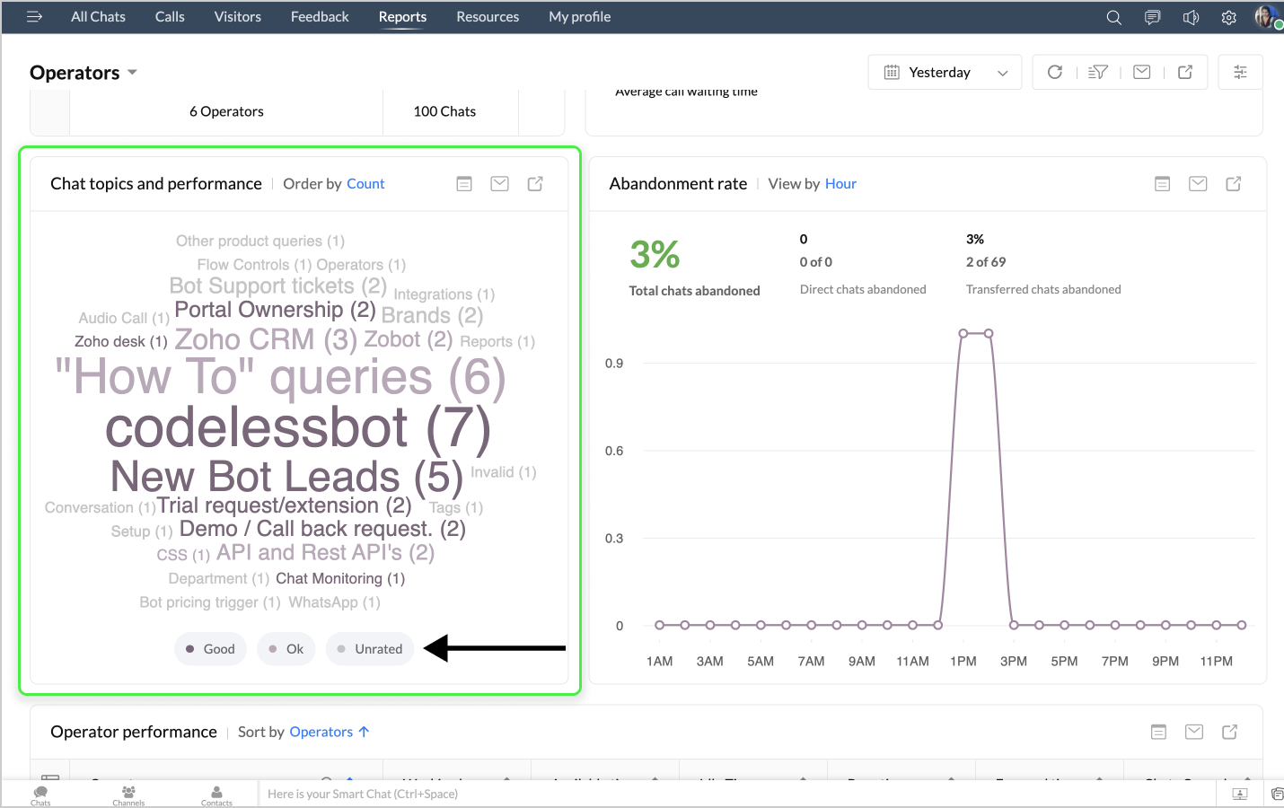This screenshot has height=808, width=1284.
Task: Refresh the Operators report
Action: pyautogui.click(x=1055, y=72)
